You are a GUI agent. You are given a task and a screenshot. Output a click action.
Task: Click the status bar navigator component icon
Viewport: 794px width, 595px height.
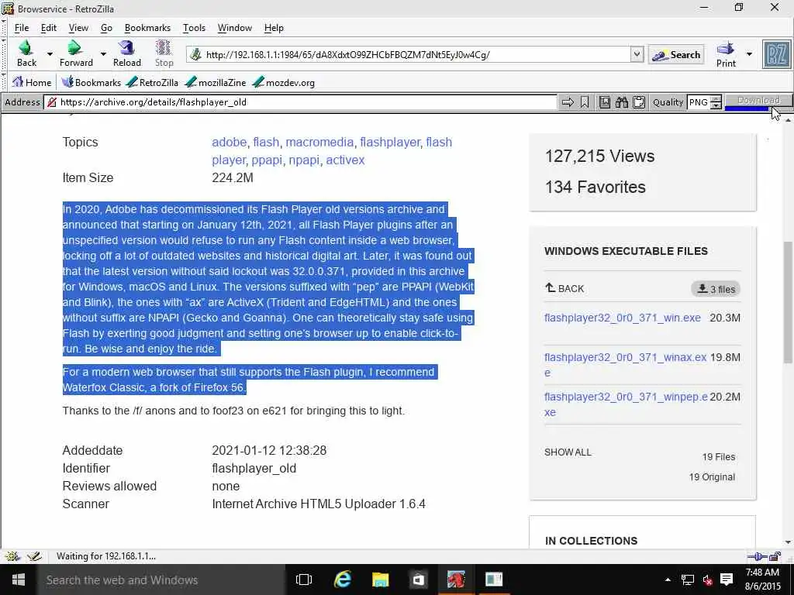tap(12, 556)
